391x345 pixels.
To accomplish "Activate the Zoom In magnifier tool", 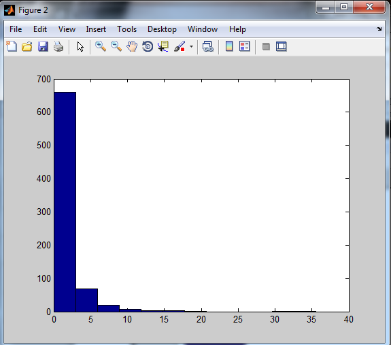I will point(101,46).
